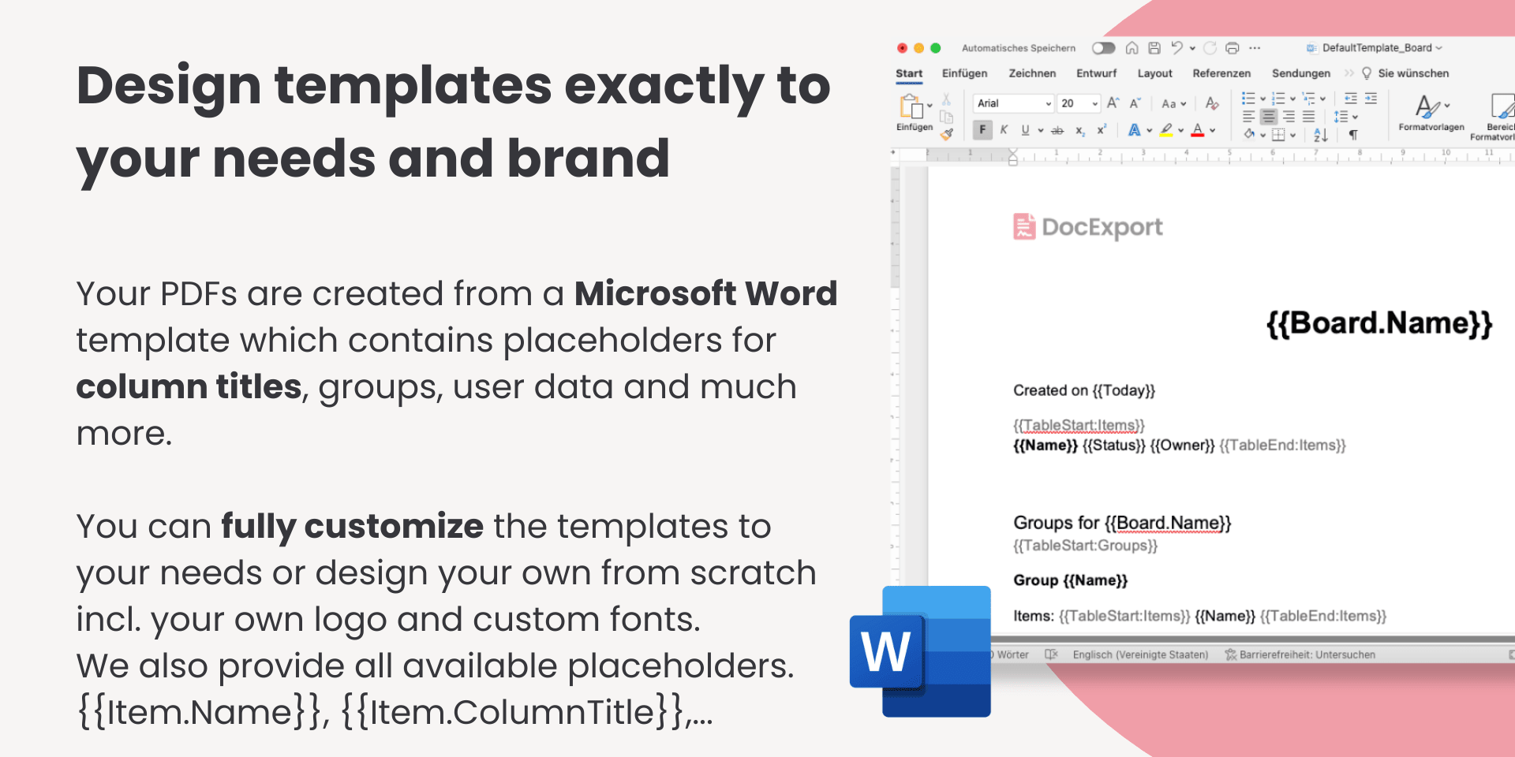Click the Redo arrow icon
Screen dimensions: 1515x757
pos(1210,48)
